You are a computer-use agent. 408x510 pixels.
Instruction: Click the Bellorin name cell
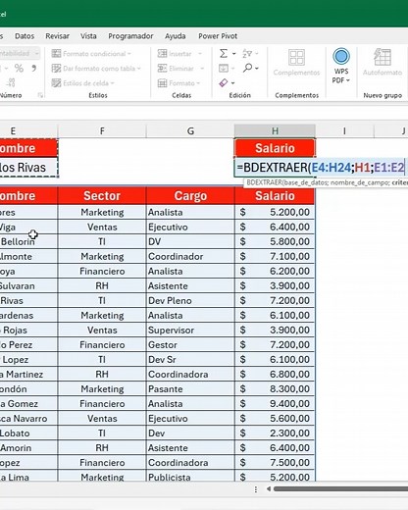(28, 241)
